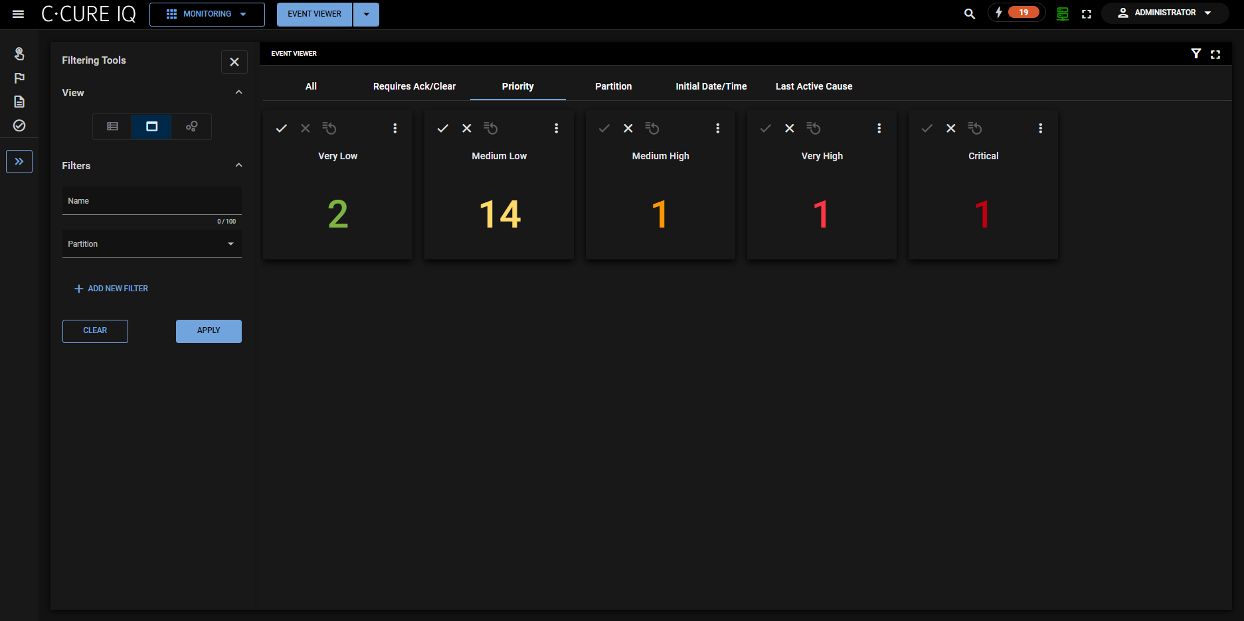1244x621 pixels.
Task: Select the Last Active Cause tab
Action: click(x=814, y=86)
